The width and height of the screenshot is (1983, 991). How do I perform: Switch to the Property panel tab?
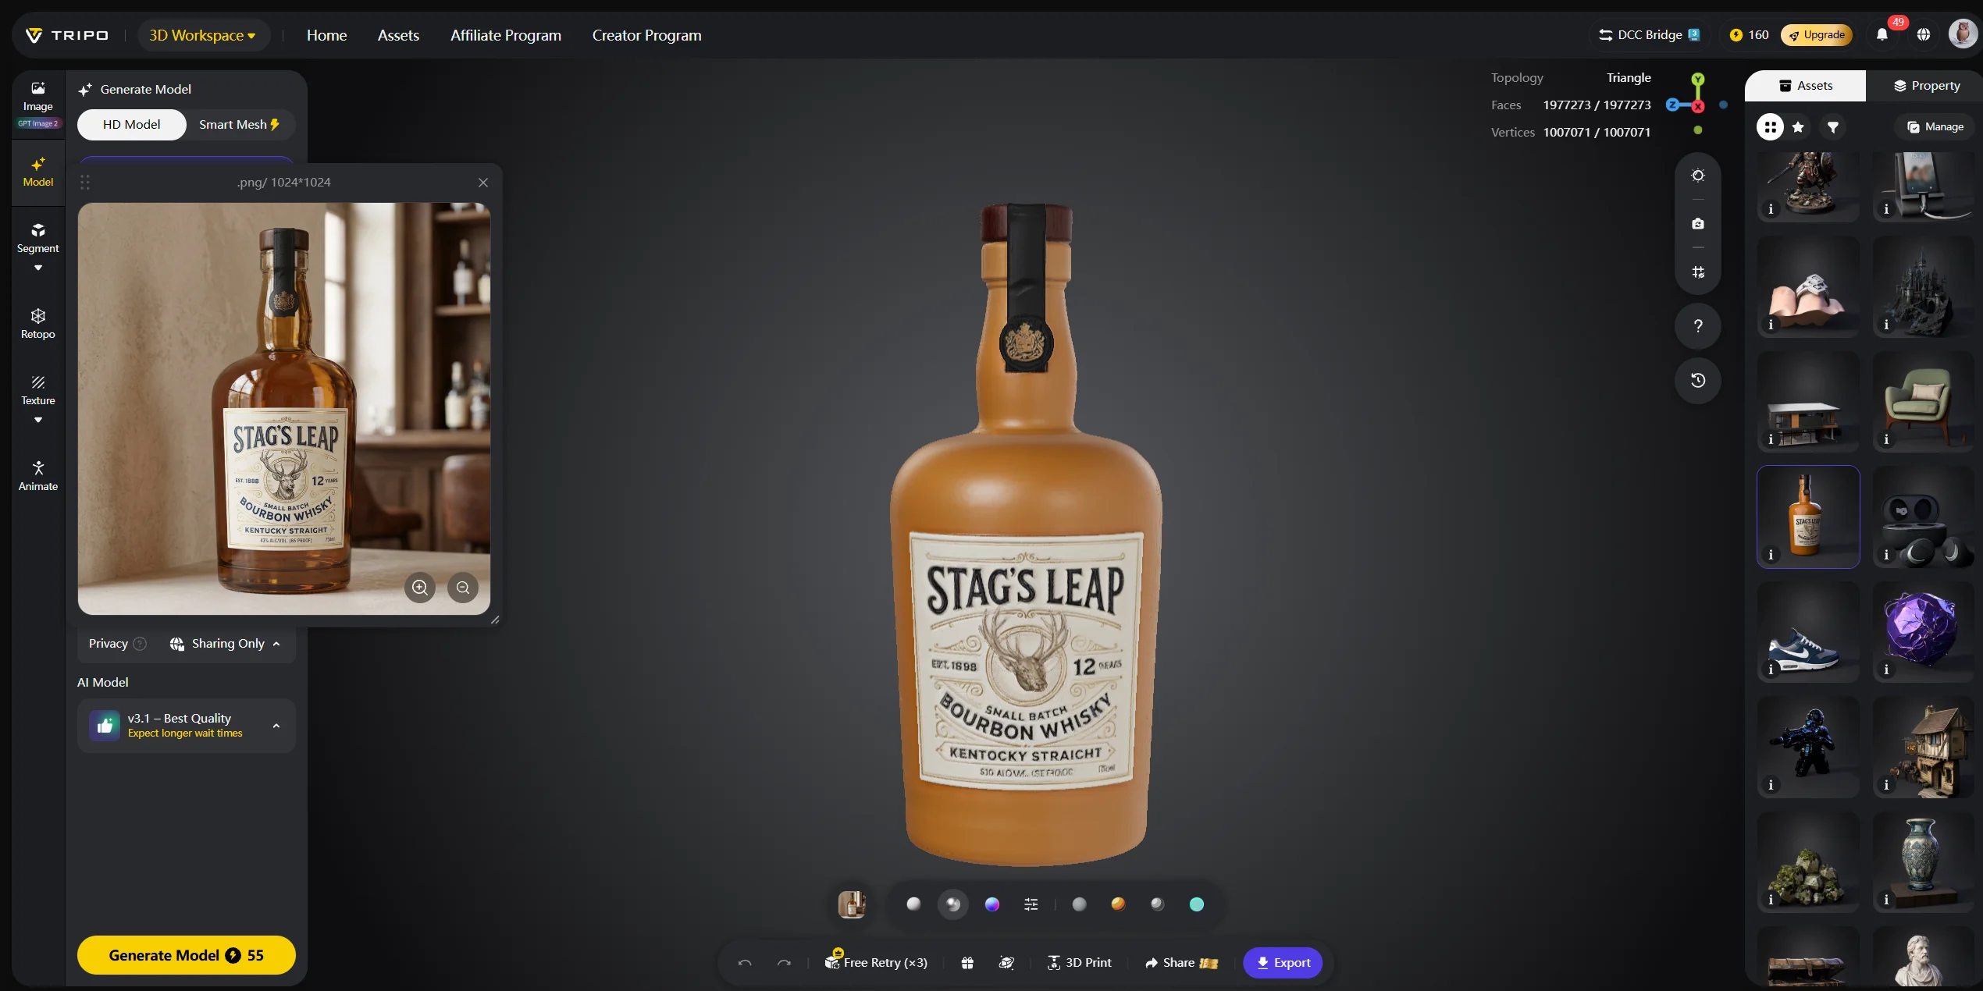1926,86
